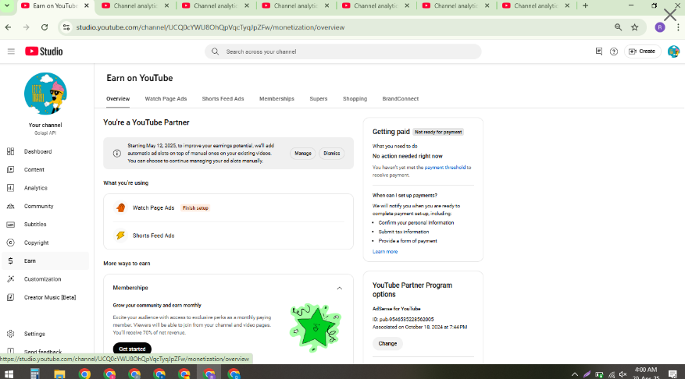Switch to Supers tab

319,99
